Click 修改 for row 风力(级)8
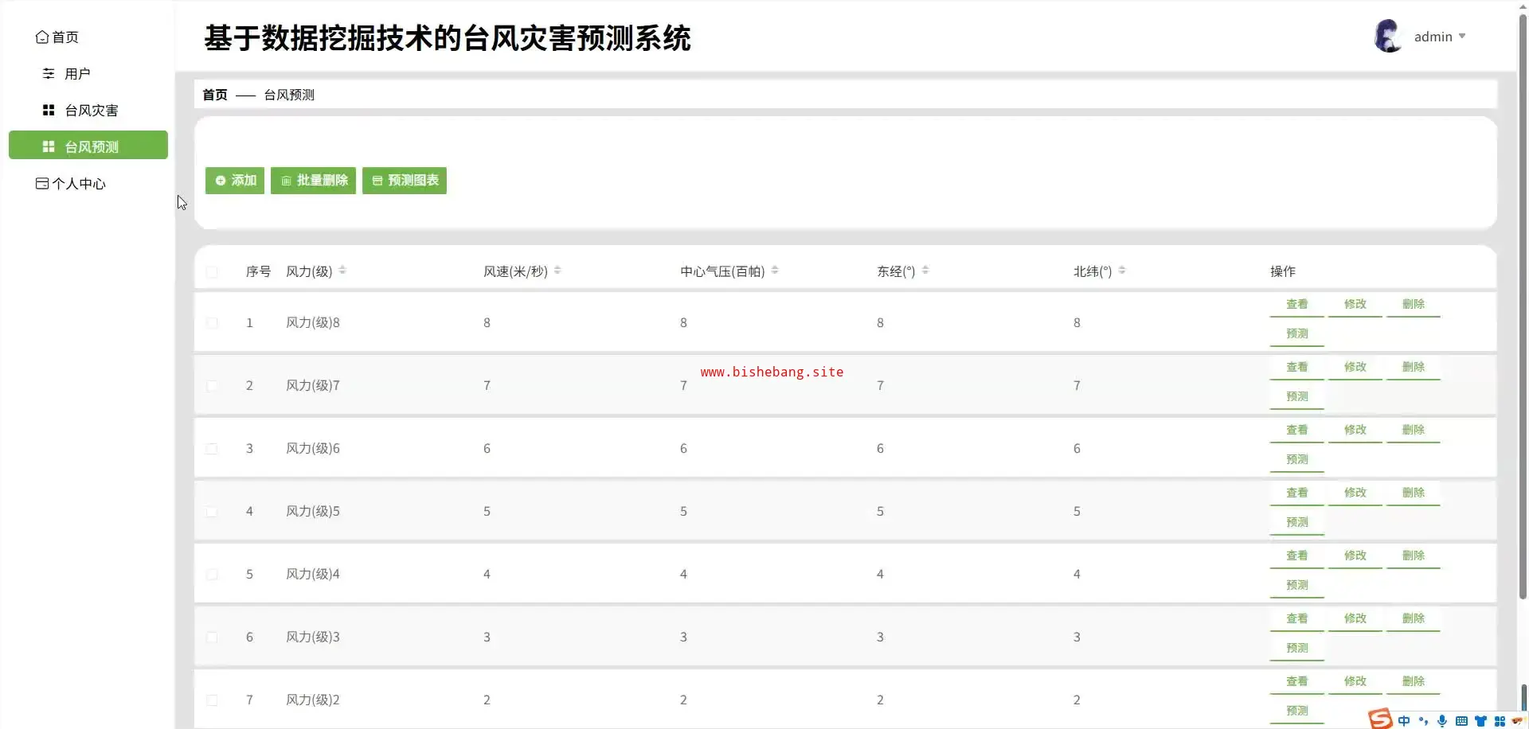The width and height of the screenshot is (1529, 729). (x=1355, y=305)
